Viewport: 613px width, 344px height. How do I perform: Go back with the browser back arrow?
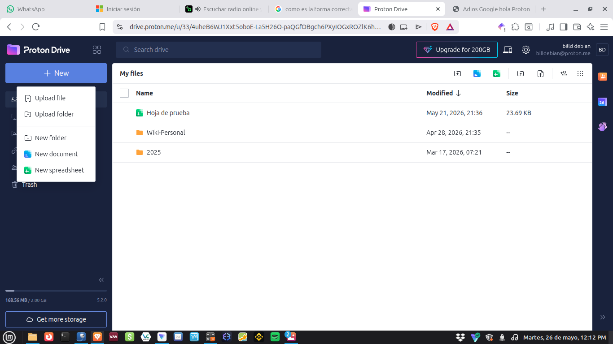click(x=9, y=27)
